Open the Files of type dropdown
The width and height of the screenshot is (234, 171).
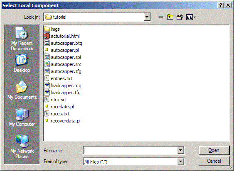[x=180, y=161]
